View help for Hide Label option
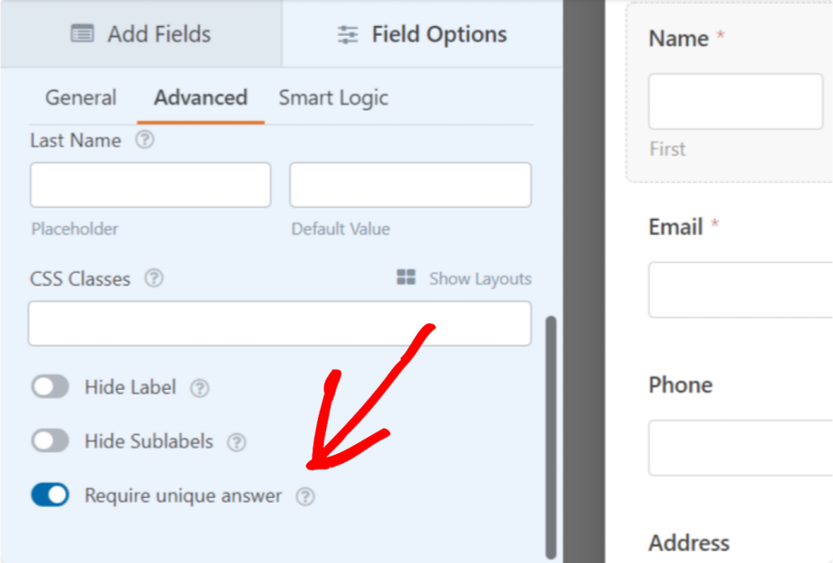Screen dimensions: 833x563 200,388
